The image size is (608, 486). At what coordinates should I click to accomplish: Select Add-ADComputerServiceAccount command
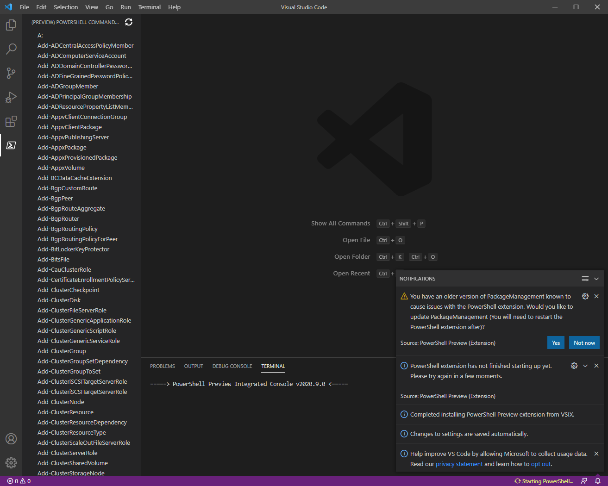click(x=81, y=56)
